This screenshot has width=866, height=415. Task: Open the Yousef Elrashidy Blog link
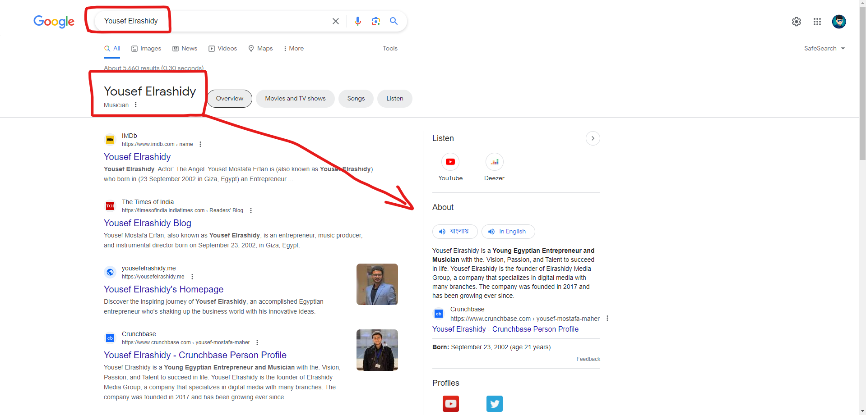[x=148, y=223]
